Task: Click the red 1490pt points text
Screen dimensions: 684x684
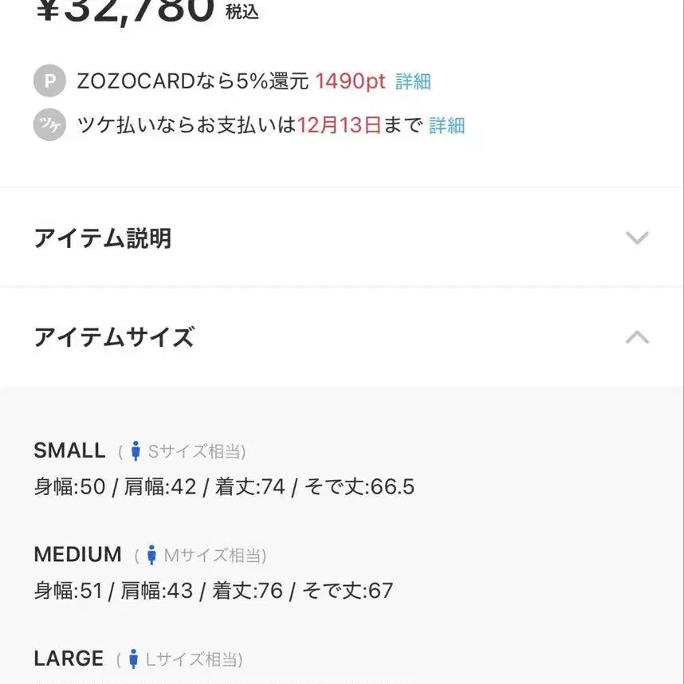Action: tap(350, 81)
